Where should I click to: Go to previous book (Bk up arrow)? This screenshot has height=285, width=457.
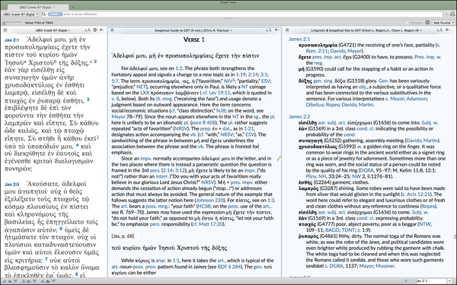(x=43, y=281)
